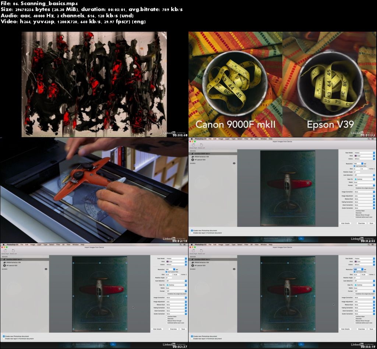Open Resolution dropdown in 00:04:19 frame
Viewport: 377px width, 349px height.
(x=359, y=269)
